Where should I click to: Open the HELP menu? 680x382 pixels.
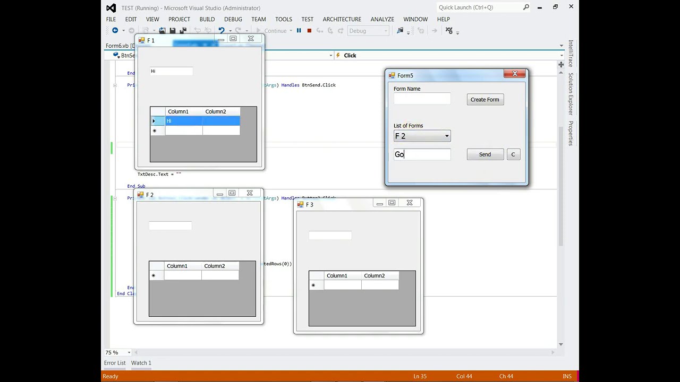444,19
